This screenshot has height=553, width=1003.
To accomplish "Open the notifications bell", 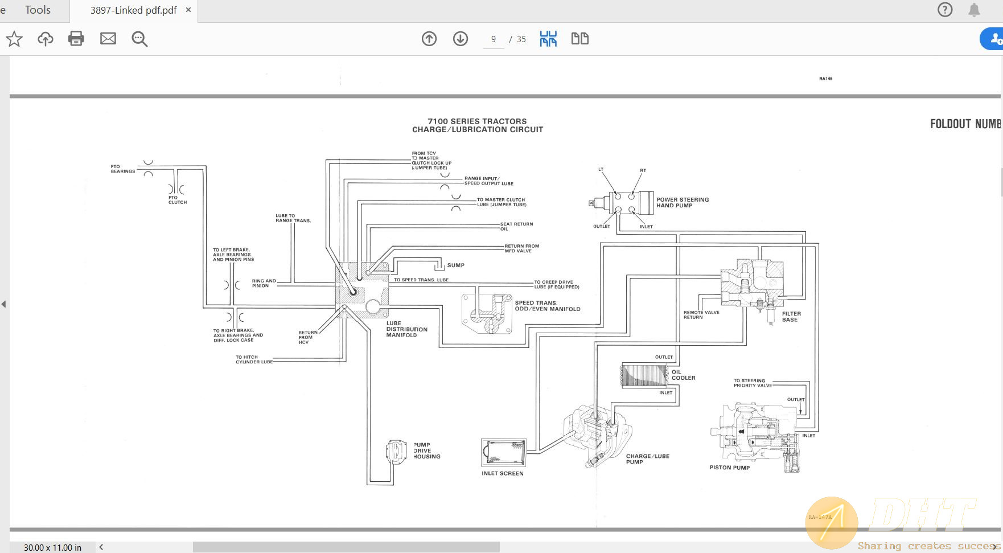I will tap(975, 10).
